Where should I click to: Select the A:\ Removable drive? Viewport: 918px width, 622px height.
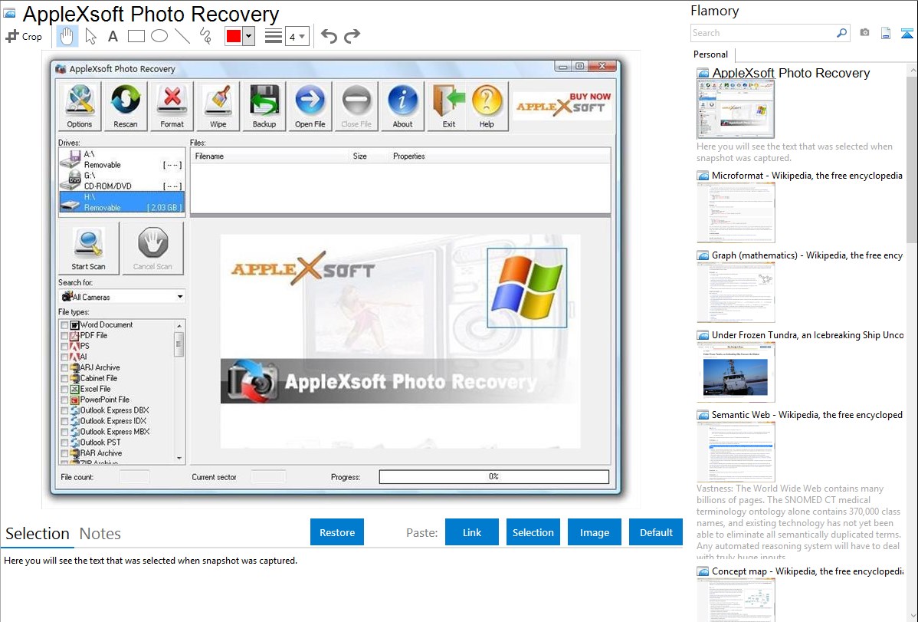[122, 160]
